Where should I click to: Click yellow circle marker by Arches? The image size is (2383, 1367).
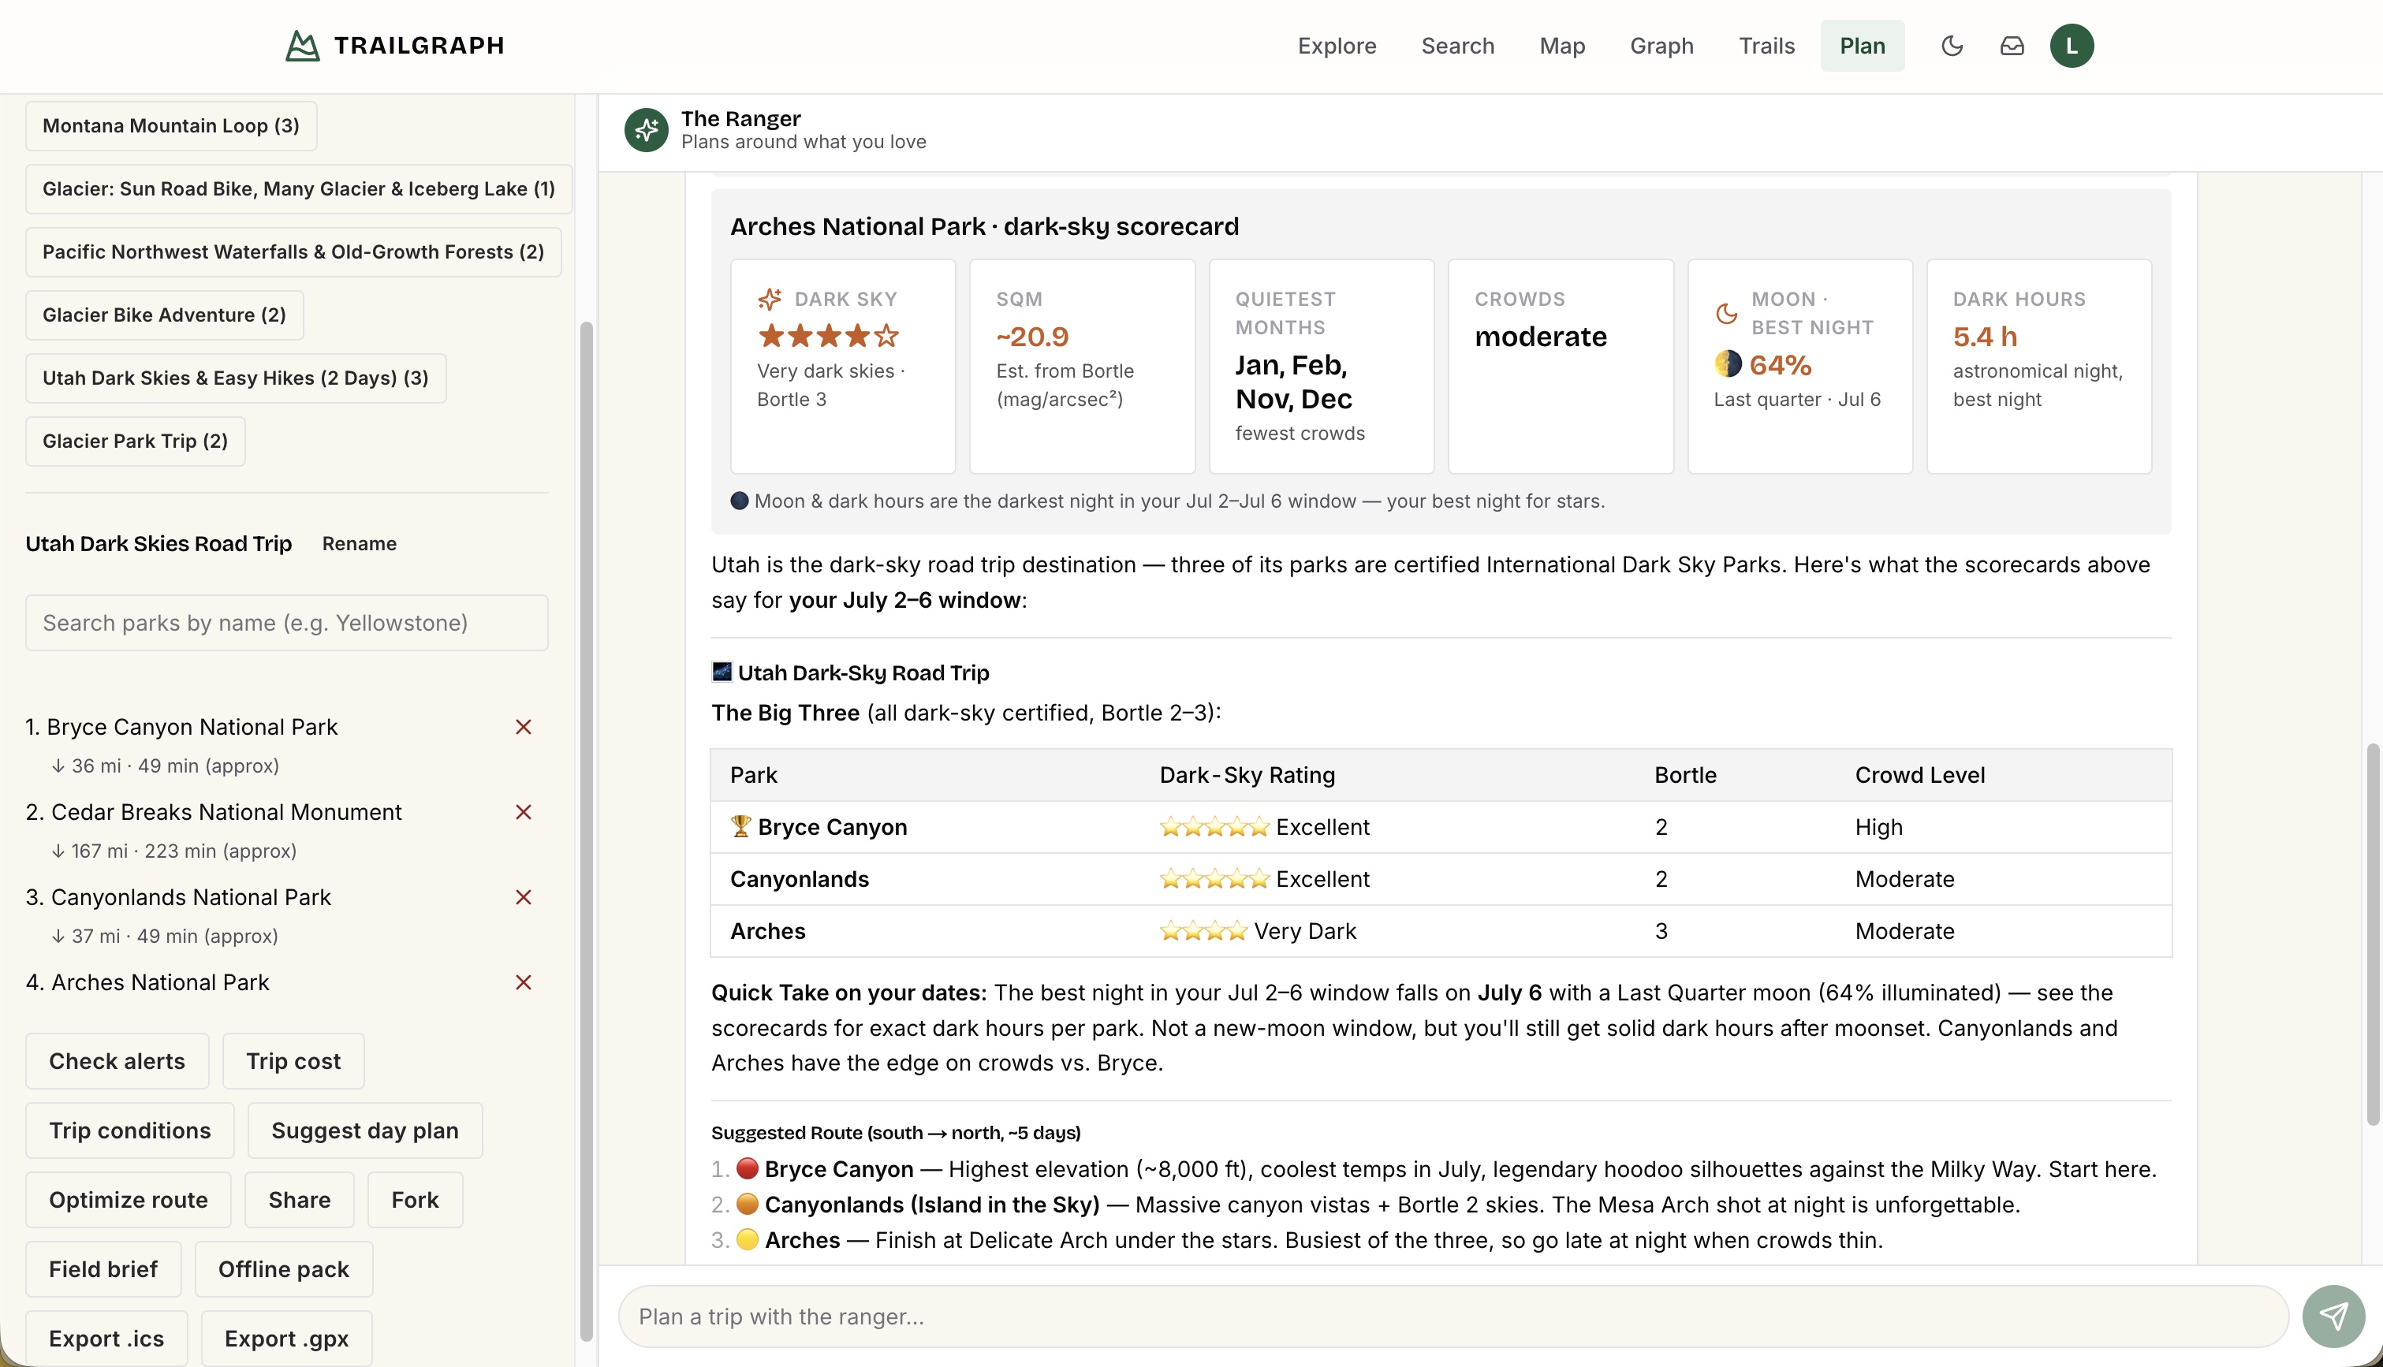click(748, 1239)
